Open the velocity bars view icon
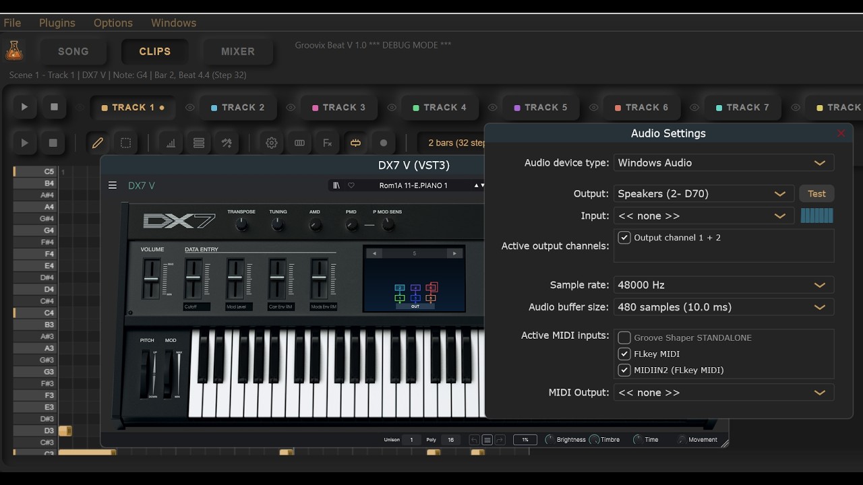Viewport: 863px width, 485px height. [171, 143]
